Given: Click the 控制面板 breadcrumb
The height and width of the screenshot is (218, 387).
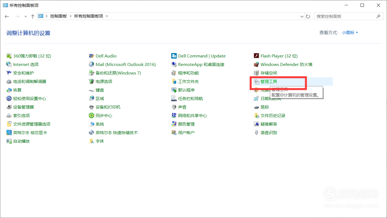Looking at the screenshot, I should [x=58, y=16].
